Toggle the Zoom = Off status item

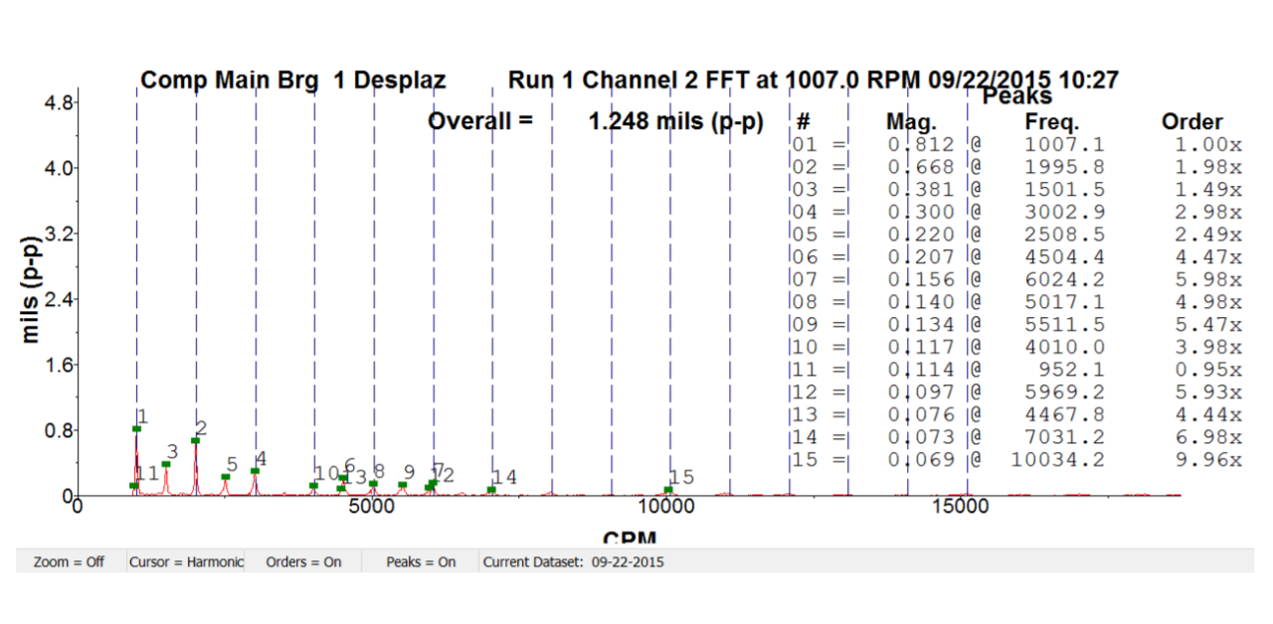coord(68,562)
